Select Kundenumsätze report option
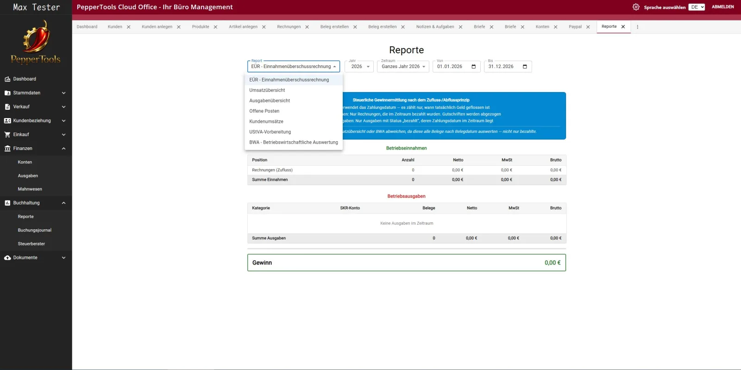Image resolution: width=741 pixels, height=370 pixels. 294,121
